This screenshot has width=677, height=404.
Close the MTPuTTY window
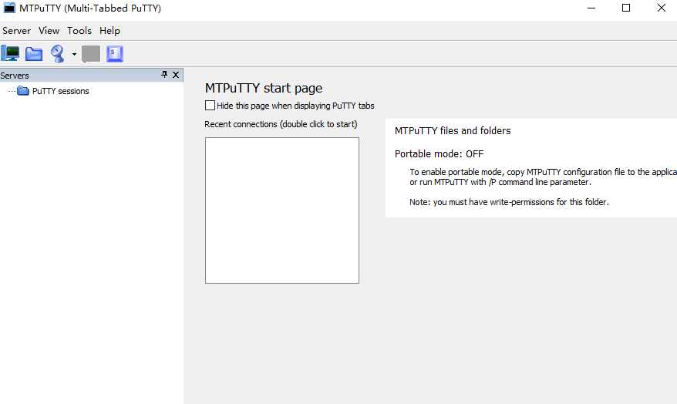coord(662,8)
